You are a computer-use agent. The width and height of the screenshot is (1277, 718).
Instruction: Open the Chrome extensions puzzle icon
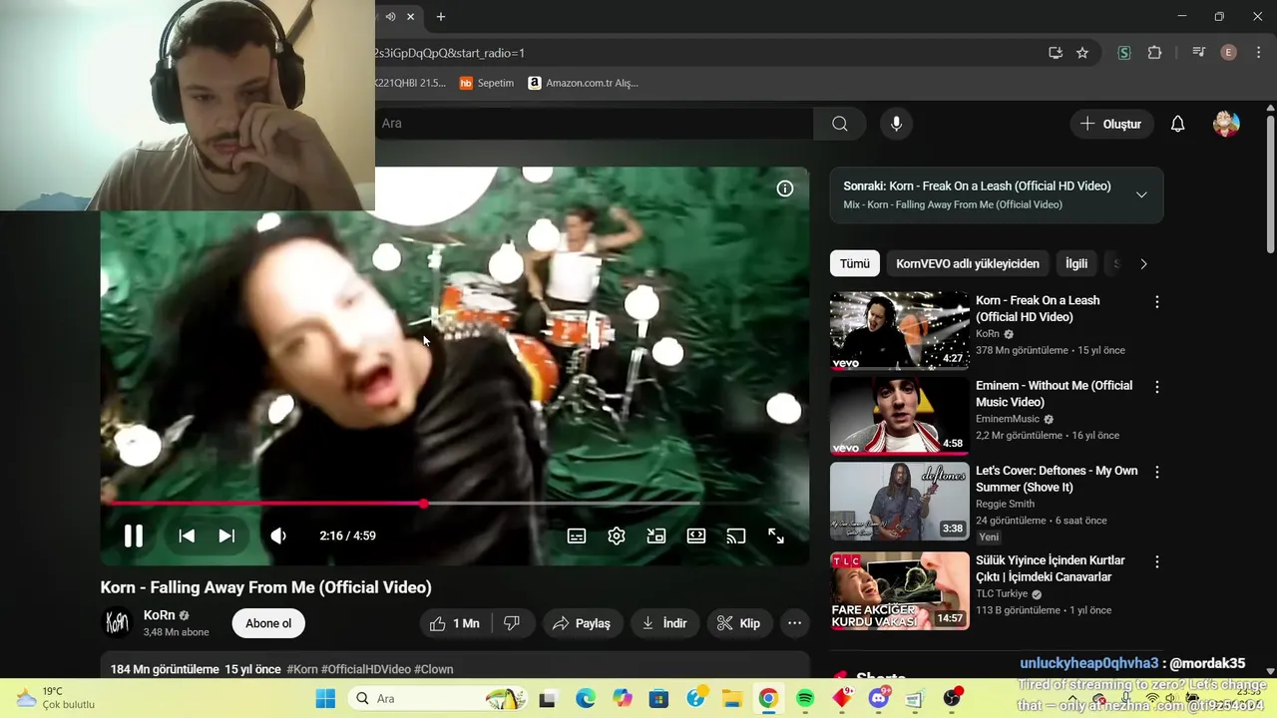(x=1155, y=53)
